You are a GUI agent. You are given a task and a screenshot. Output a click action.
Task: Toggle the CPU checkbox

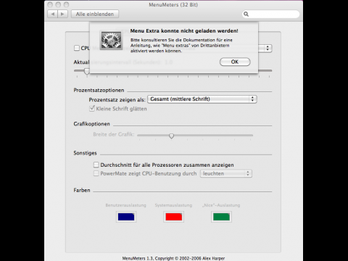coord(77,48)
